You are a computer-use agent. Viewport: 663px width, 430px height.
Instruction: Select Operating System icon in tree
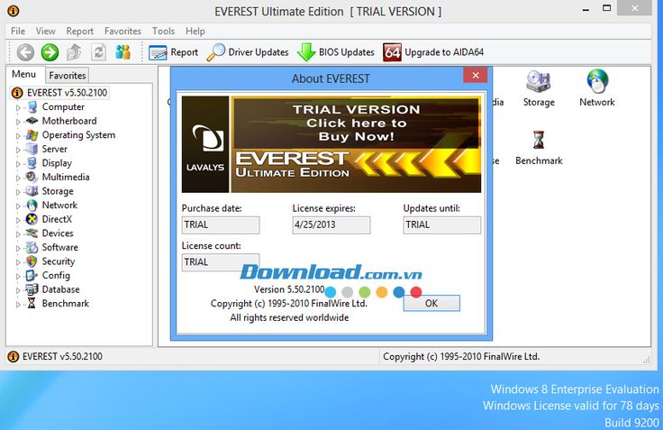point(32,135)
